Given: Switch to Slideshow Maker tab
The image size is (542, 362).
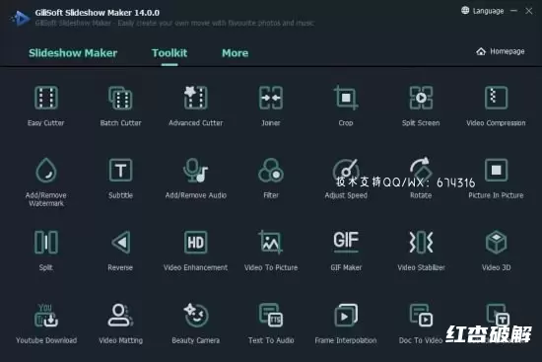Looking at the screenshot, I should 73,53.
